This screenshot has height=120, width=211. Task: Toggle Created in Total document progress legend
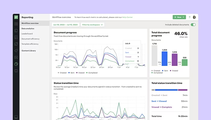click(x=156, y=70)
